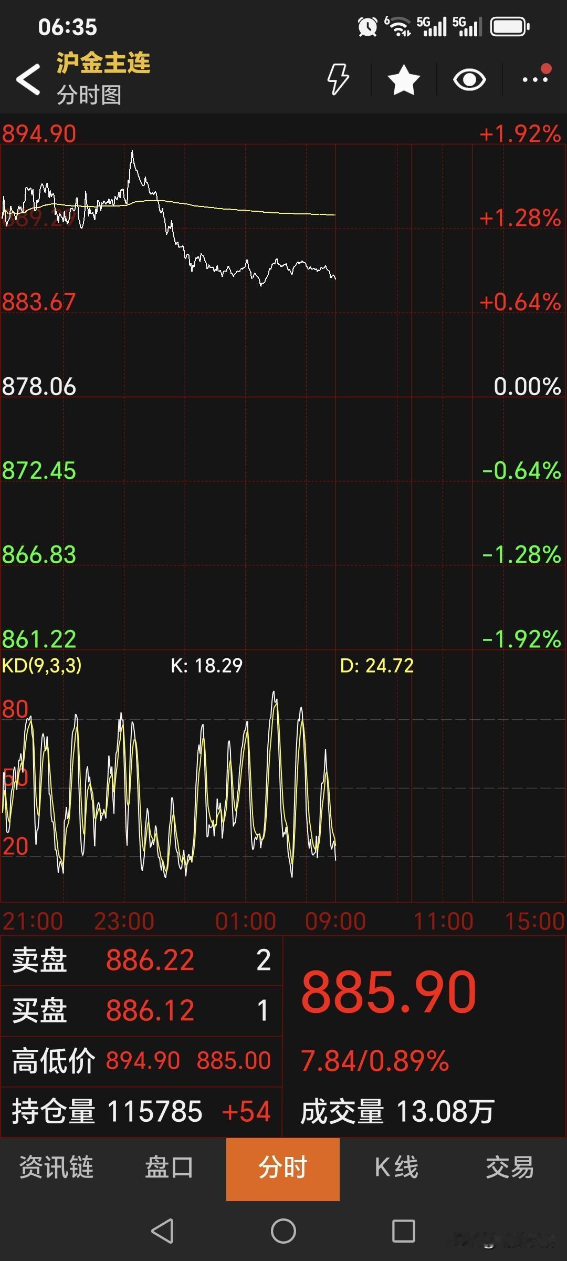The image size is (567, 1261).
Task: Tap the sell price 886.22
Action: (150, 960)
